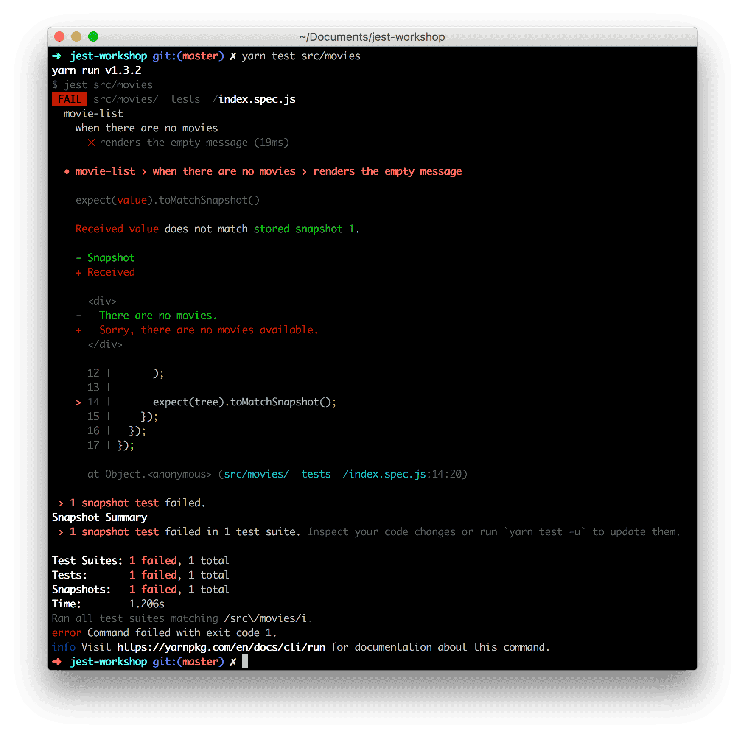Click red 'error' command failed line

[x=164, y=633]
